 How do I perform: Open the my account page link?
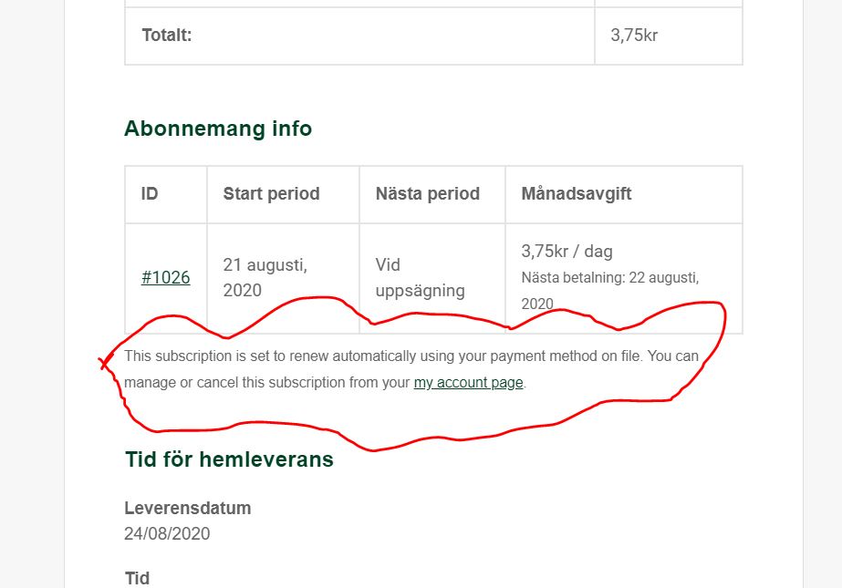point(468,383)
